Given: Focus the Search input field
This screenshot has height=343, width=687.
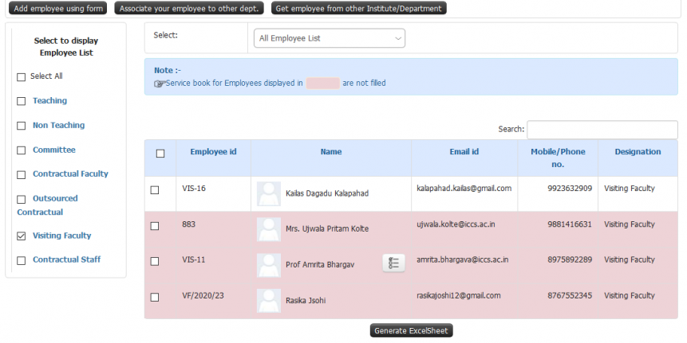Looking at the screenshot, I should pyautogui.click(x=602, y=130).
